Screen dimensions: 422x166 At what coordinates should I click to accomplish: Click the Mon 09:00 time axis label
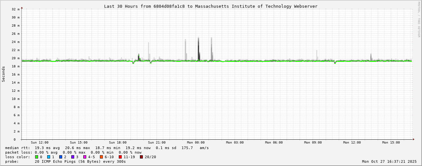coord(313,143)
